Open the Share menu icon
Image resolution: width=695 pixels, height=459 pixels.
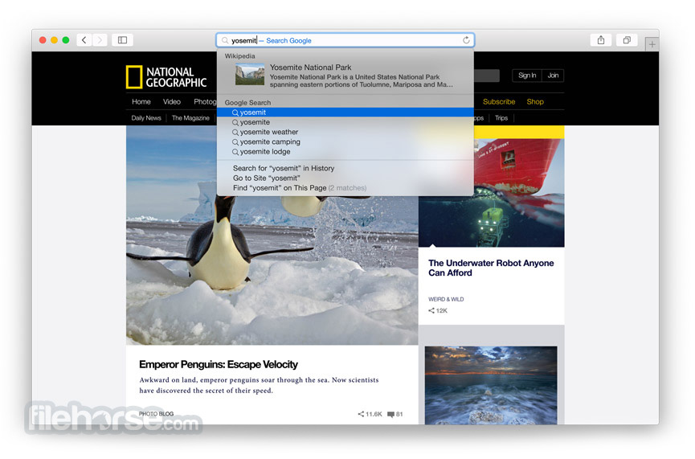click(600, 40)
